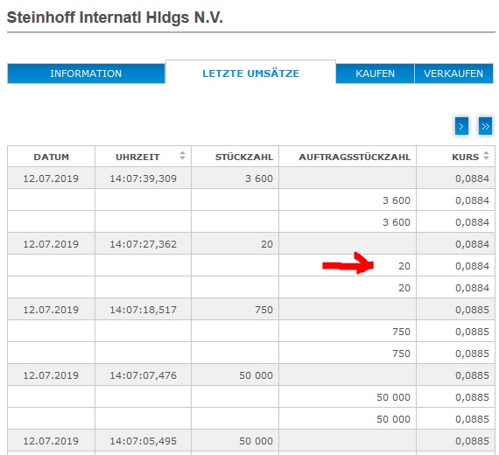Select time 14:07:39,309 cell
This screenshot has height=455, width=499.
click(x=143, y=178)
